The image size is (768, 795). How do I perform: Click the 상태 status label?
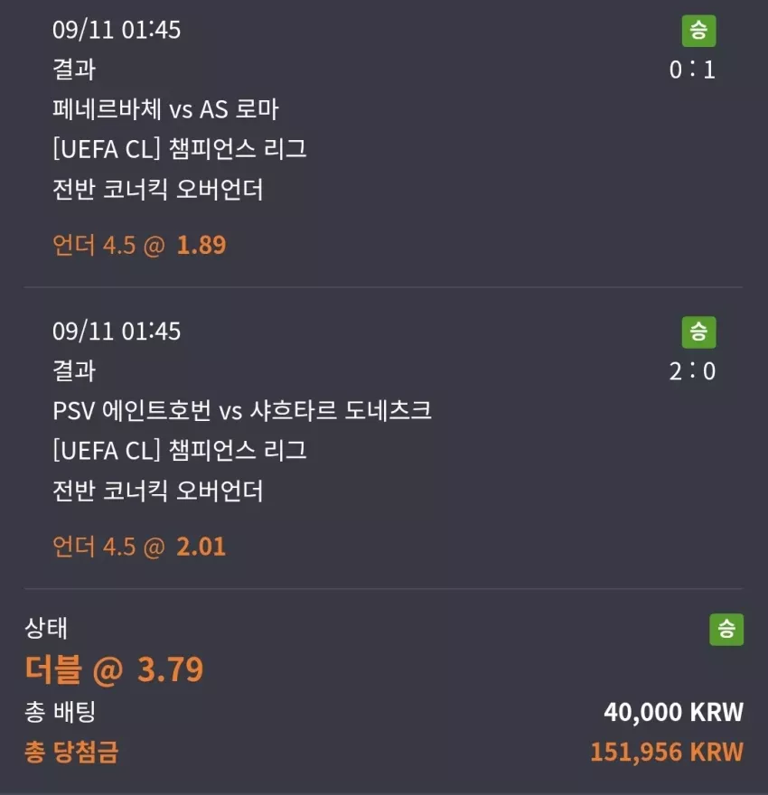45,628
